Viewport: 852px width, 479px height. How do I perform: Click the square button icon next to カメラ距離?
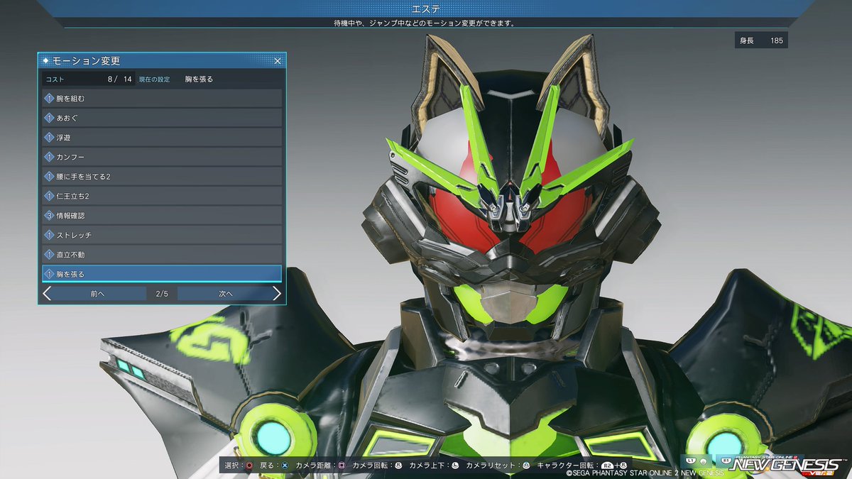point(342,466)
